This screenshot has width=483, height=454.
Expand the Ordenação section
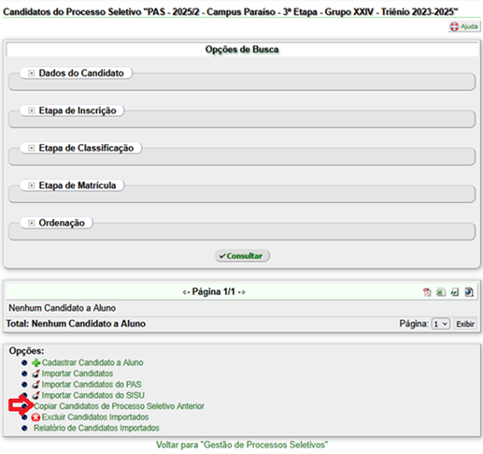[31, 223]
